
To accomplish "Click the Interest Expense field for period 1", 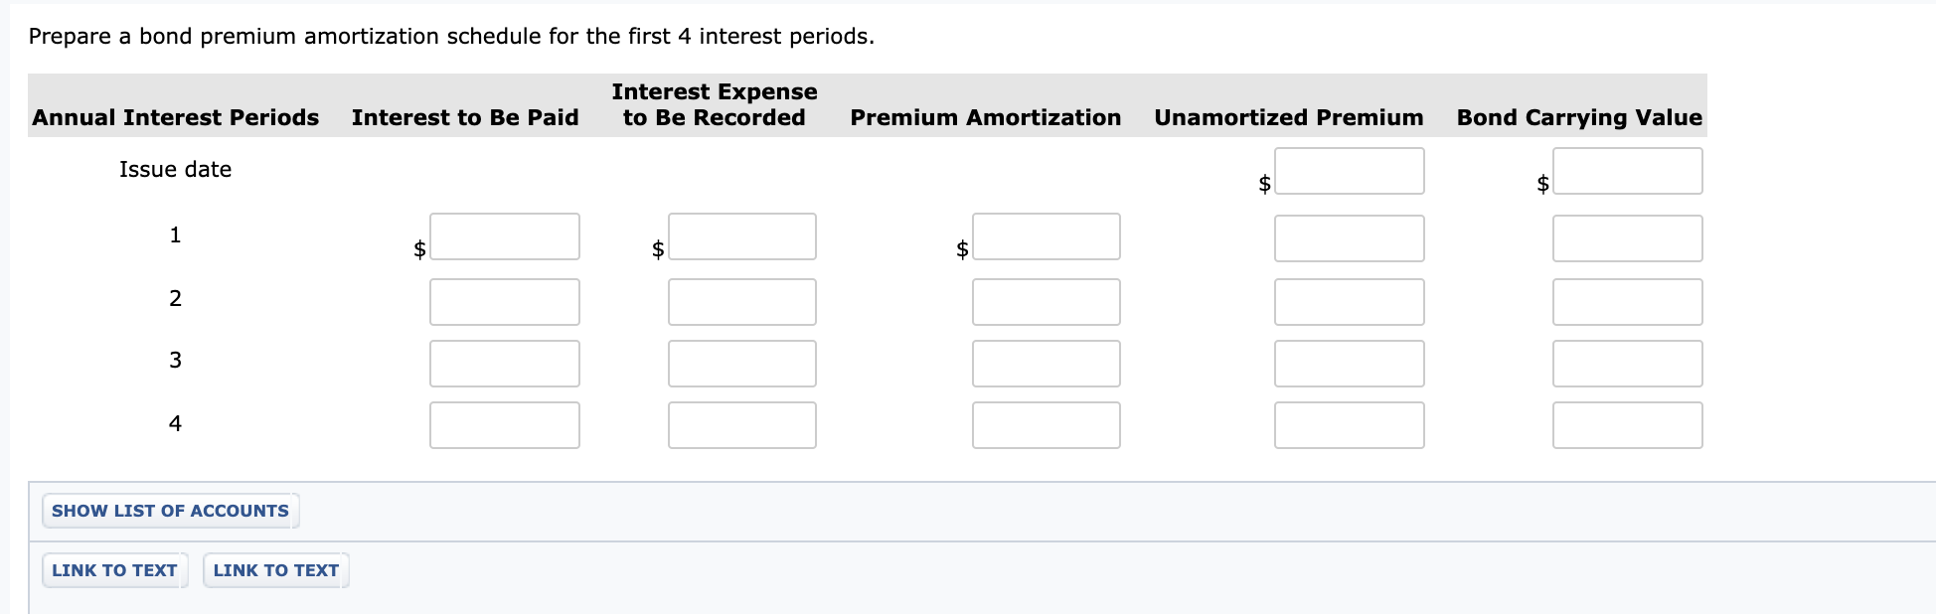I will 741,236.
